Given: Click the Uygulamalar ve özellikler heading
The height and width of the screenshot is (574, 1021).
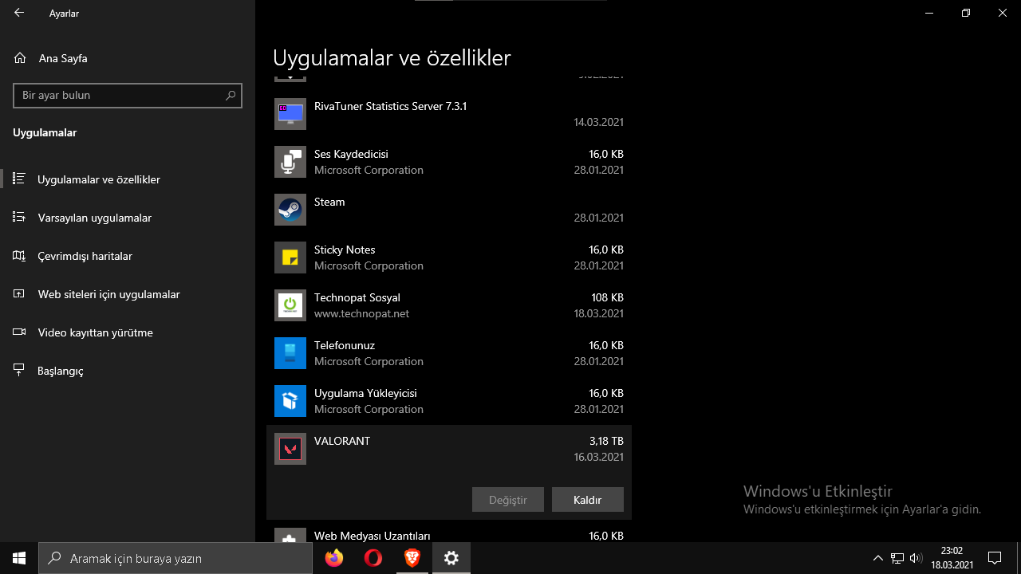Looking at the screenshot, I should [x=392, y=58].
